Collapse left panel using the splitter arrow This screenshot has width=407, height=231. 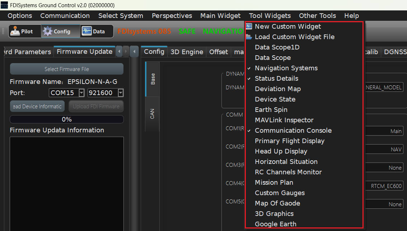coord(134,51)
